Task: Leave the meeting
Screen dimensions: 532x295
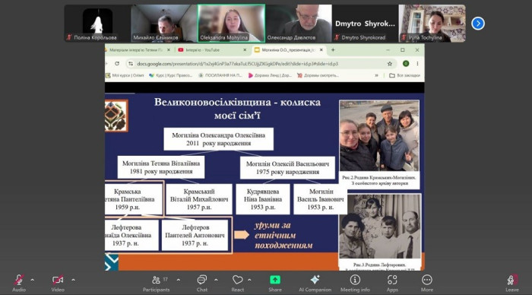Action: [x=512, y=283]
